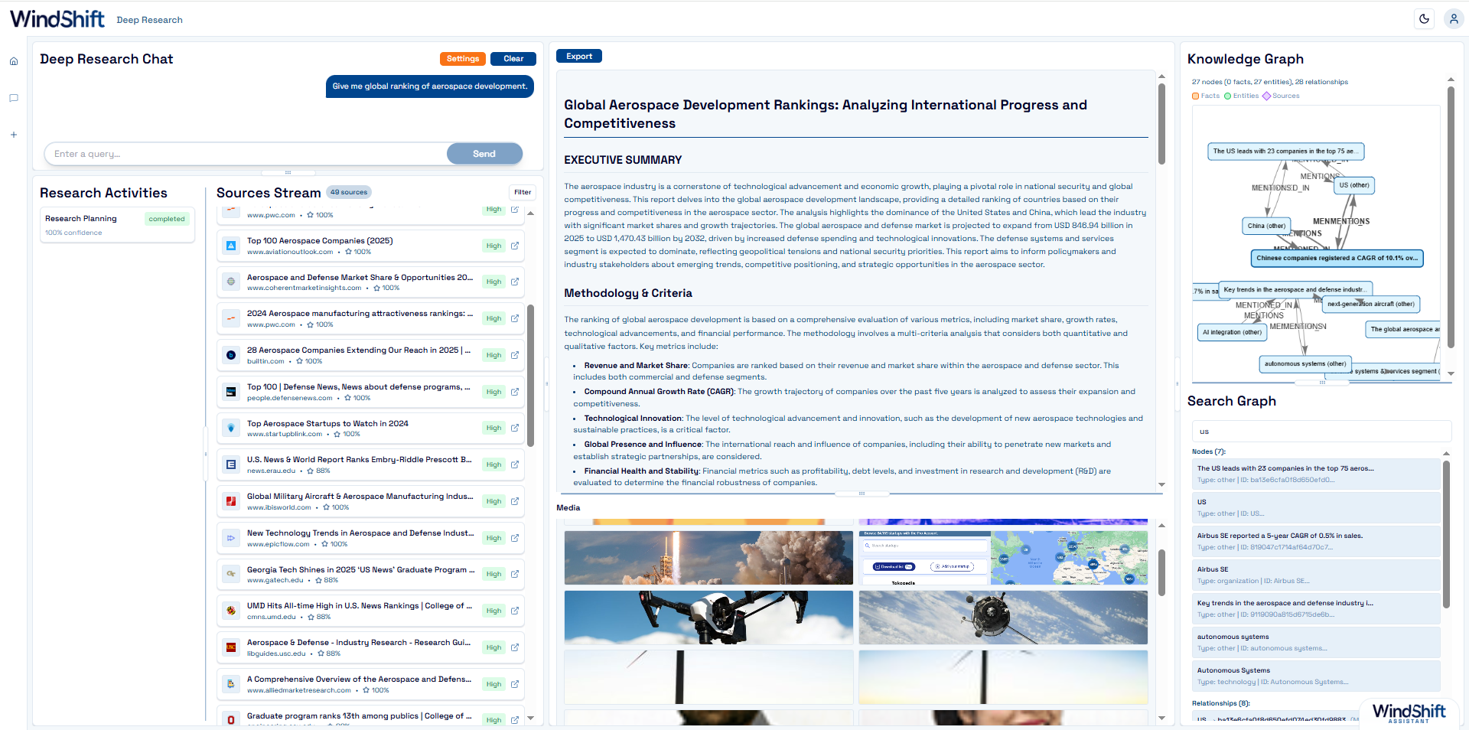Expand the Relationships section in Search Graph

coord(1220,702)
